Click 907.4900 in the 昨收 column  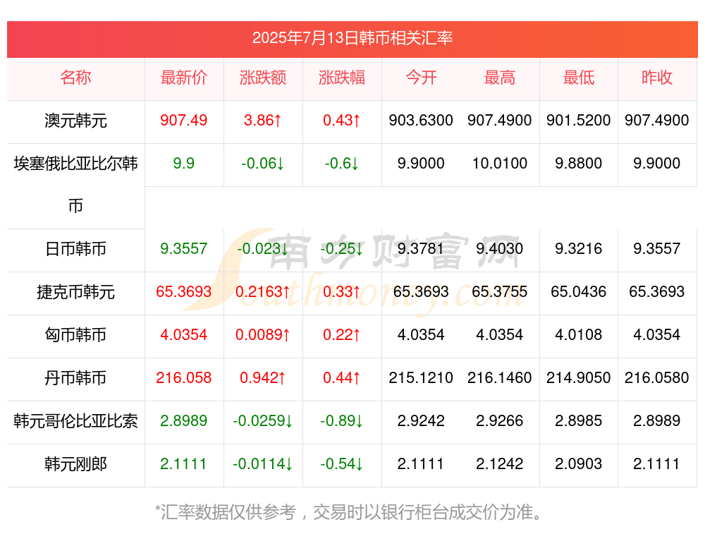point(657,121)
